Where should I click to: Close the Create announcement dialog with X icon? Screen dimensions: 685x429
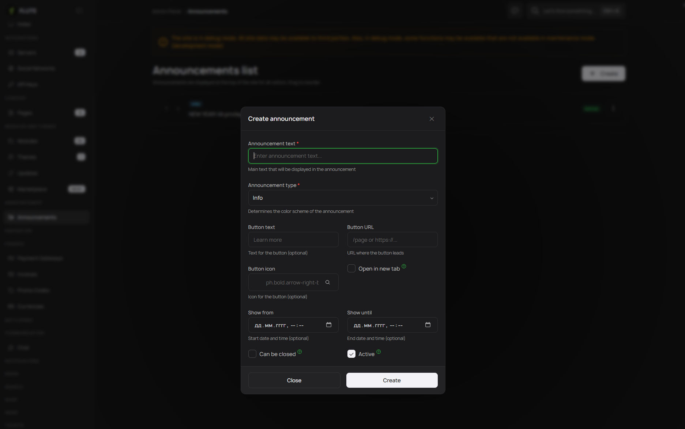tap(432, 119)
